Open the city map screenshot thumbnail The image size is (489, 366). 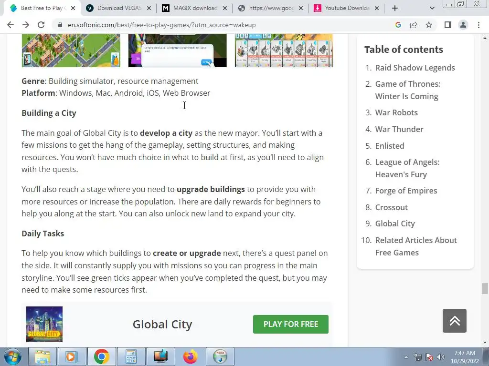(71, 51)
